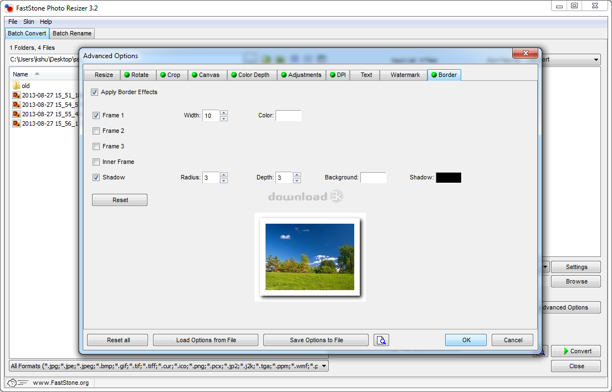Switch to Batch Rename tab
The image size is (612, 392).
72,34
